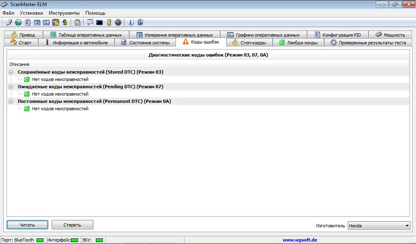
Task: Click the clipboard paste toolbar icon
Action: point(77,22)
